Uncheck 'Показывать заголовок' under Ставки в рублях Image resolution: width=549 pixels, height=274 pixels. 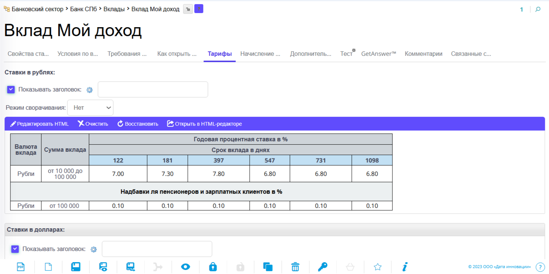(11, 90)
